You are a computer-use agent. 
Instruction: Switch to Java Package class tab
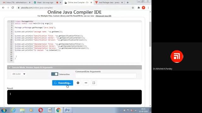pyautogui.click(x=109, y=3)
